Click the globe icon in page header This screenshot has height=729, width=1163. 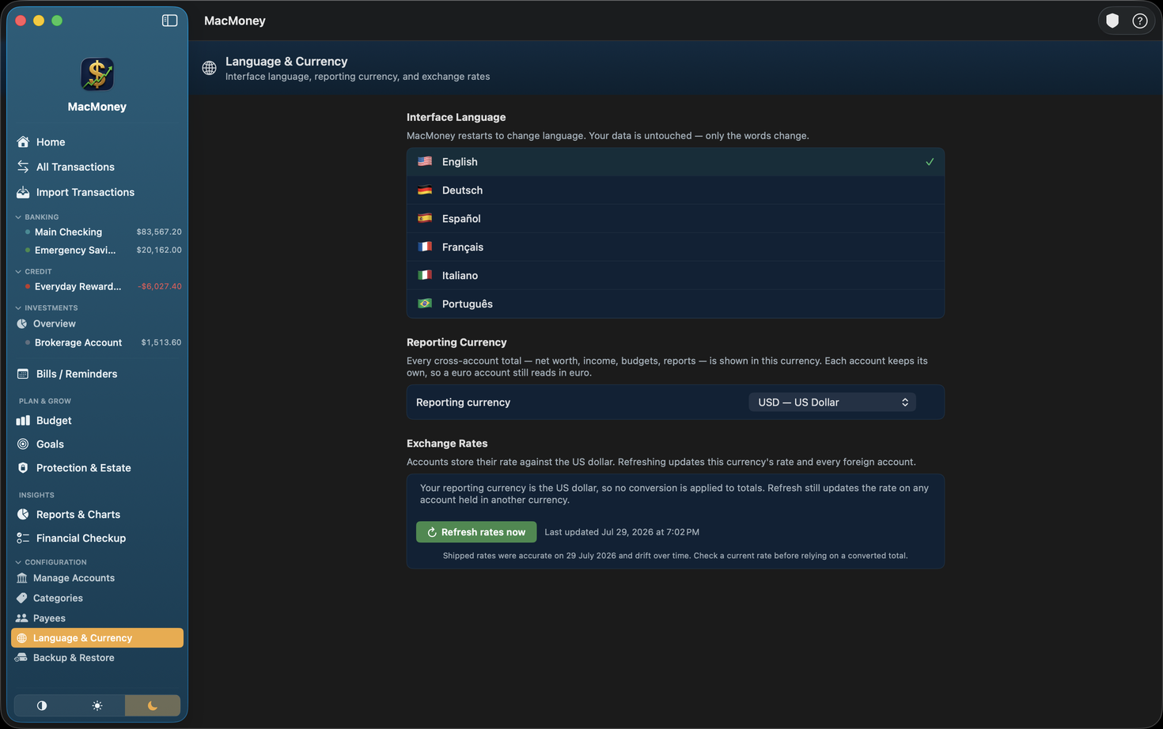209,68
